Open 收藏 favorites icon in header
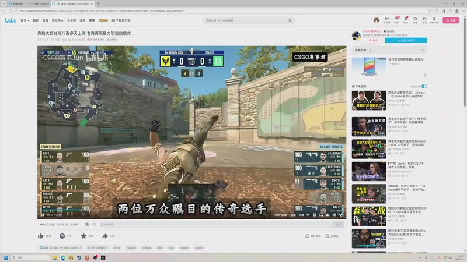Viewport: 467px width, 262px height. click(x=415, y=20)
